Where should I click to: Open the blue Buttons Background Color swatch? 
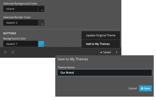pyautogui.click(x=41, y=44)
